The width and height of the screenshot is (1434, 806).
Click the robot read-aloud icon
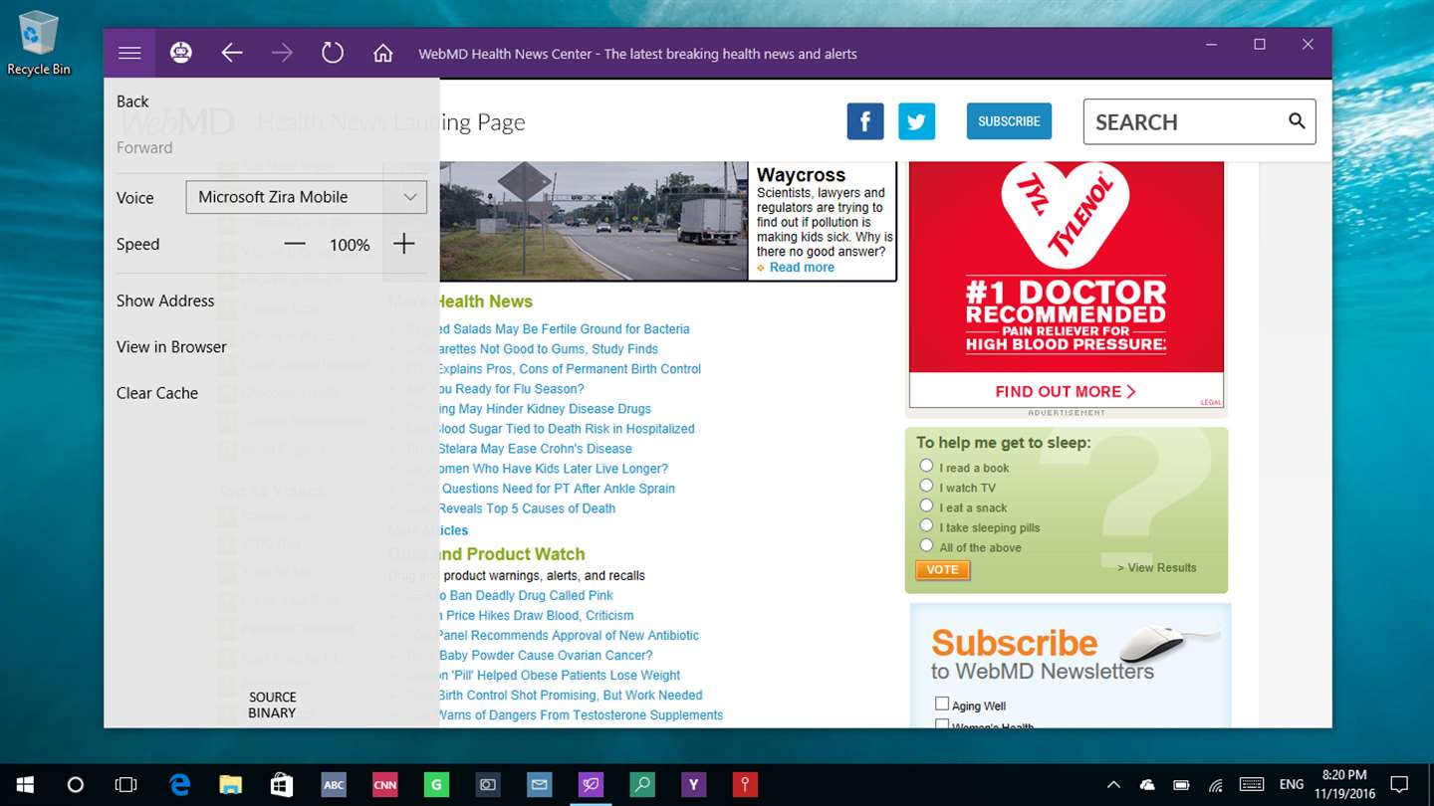point(180,53)
